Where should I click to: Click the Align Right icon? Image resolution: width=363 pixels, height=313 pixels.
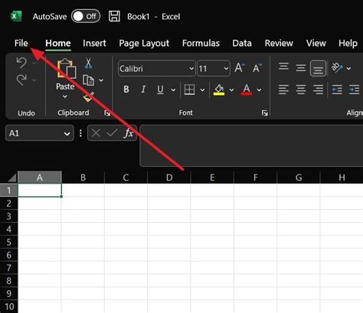point(318,90)
